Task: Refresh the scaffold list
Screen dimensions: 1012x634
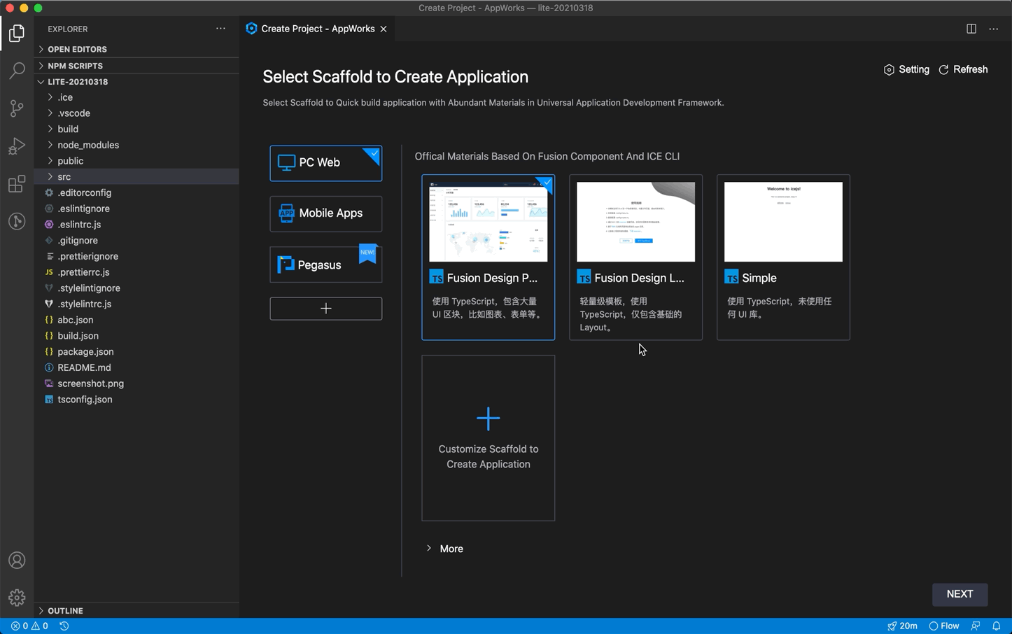Action: click(x=963, y=69)
